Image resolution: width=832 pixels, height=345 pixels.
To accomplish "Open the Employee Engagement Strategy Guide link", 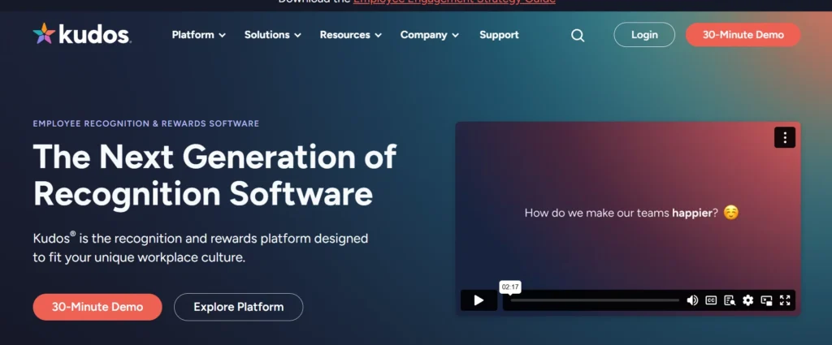I will (454, 2).
